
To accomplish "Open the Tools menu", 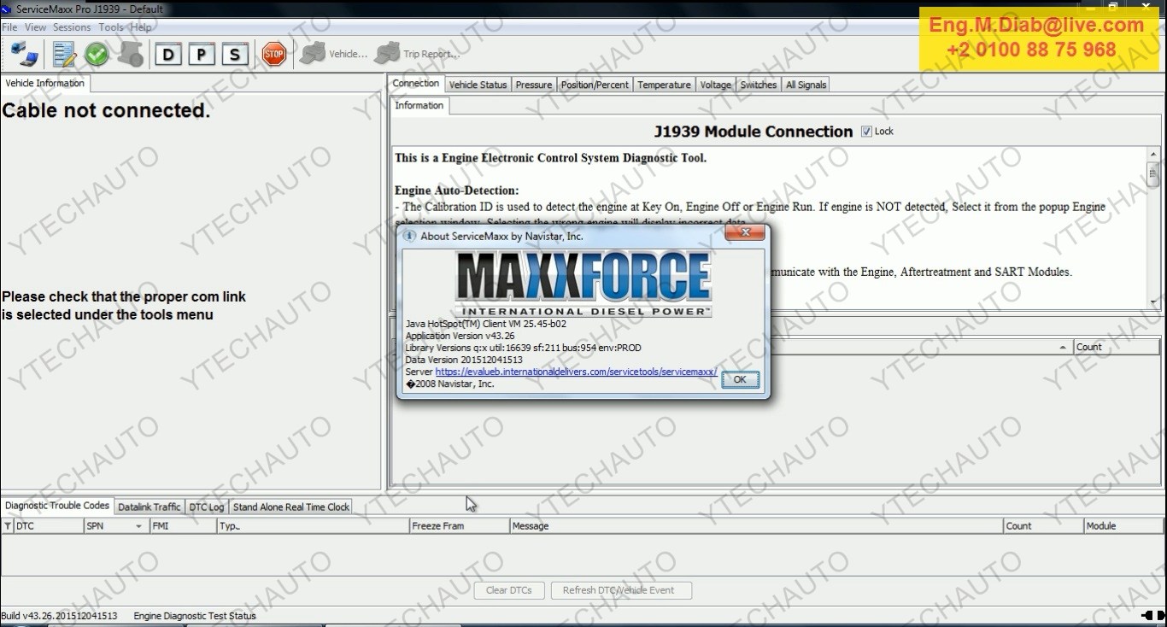I will pos(110,26).
